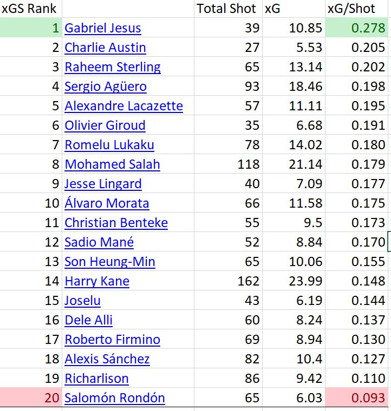Click the Salomón Rondón hyperlink
This screenshot has width=391, height=411.
(x=115, y=398)
